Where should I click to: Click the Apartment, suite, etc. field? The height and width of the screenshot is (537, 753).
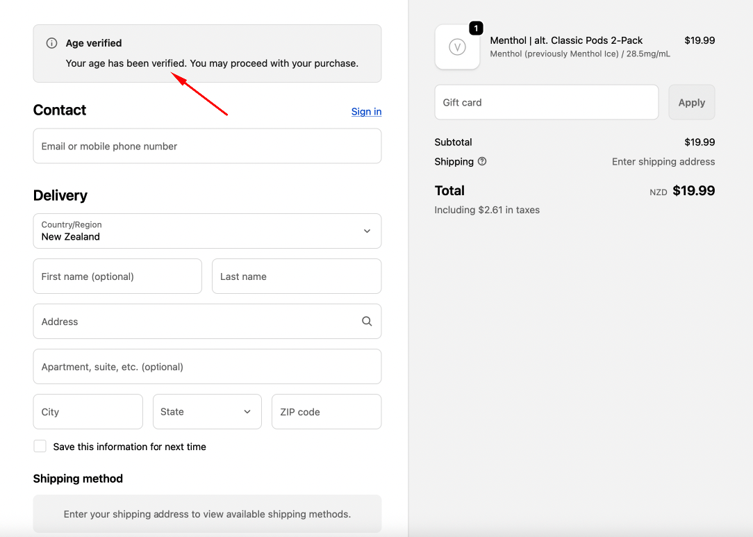click(207, 367)
